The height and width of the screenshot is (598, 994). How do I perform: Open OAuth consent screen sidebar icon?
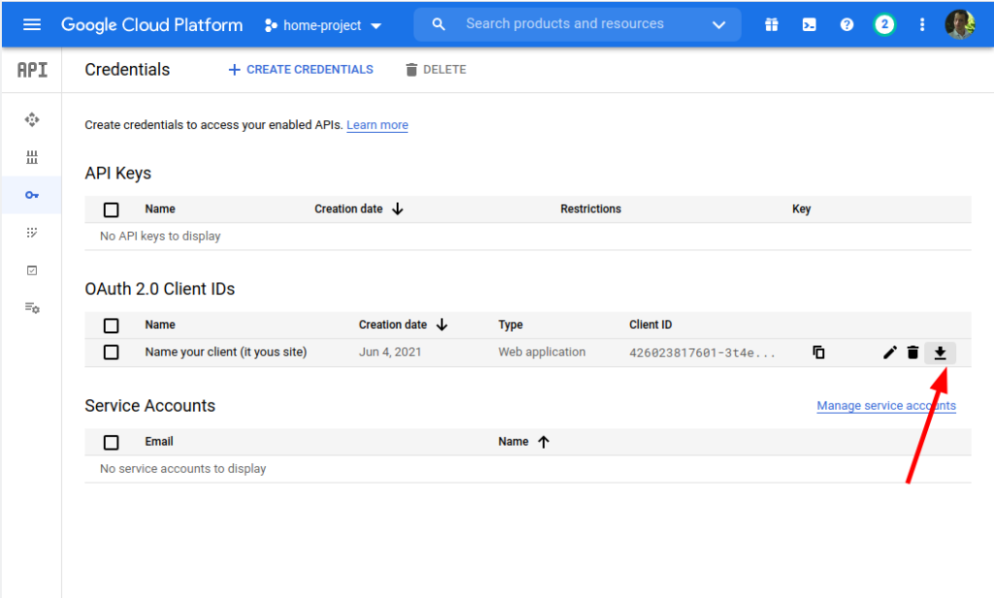32,233
